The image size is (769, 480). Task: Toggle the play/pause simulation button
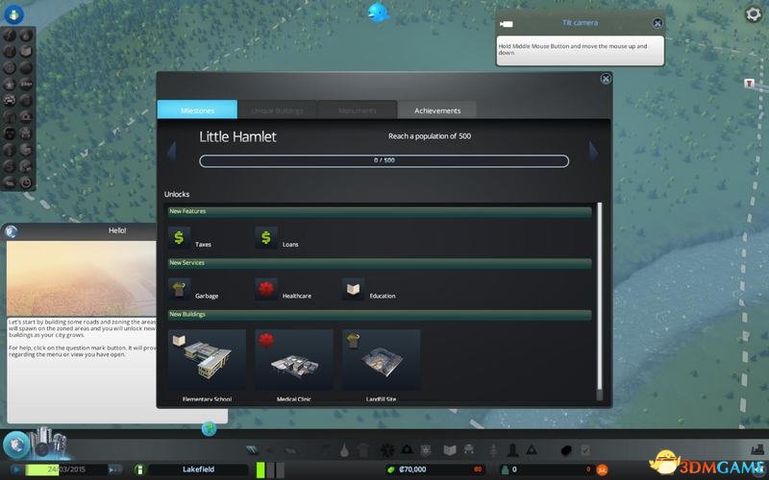(15, 469)
